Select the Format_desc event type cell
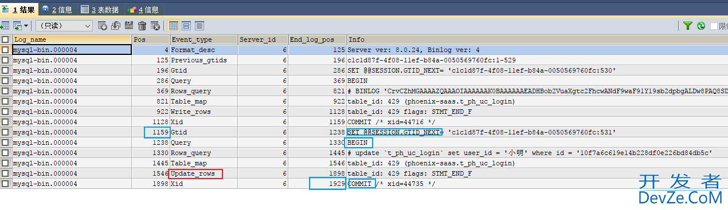This screenshot has height=210, width=728. pyautogui.click(x=203, y=50)
